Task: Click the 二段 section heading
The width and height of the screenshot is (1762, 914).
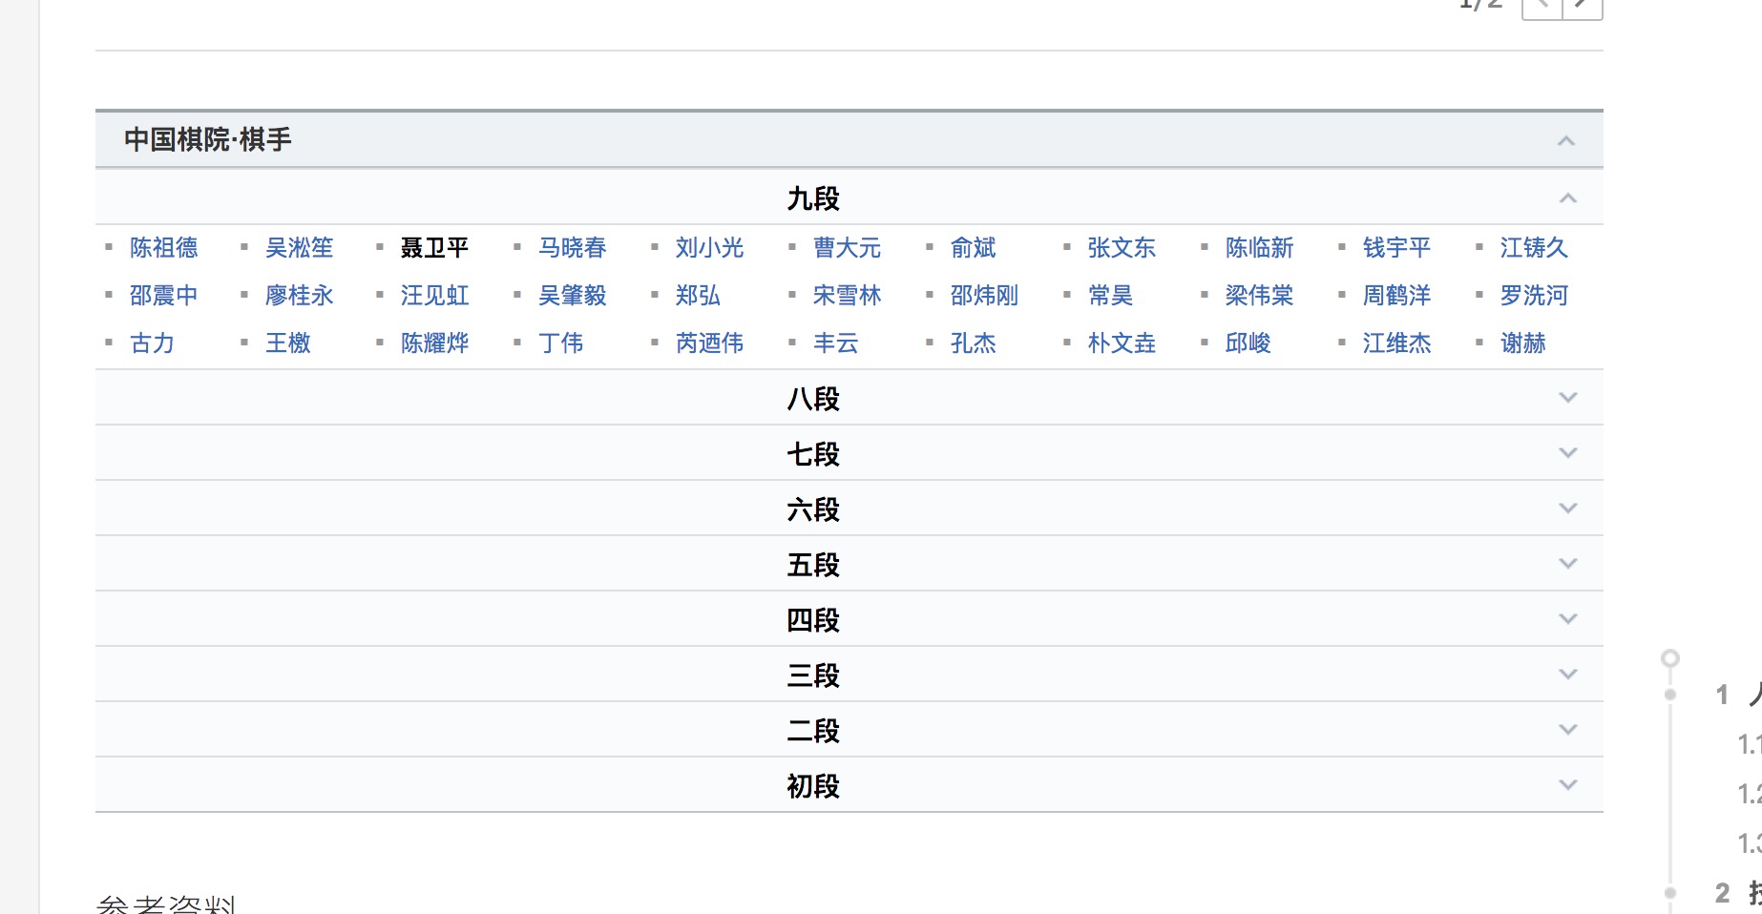Action: pos(813,731)
